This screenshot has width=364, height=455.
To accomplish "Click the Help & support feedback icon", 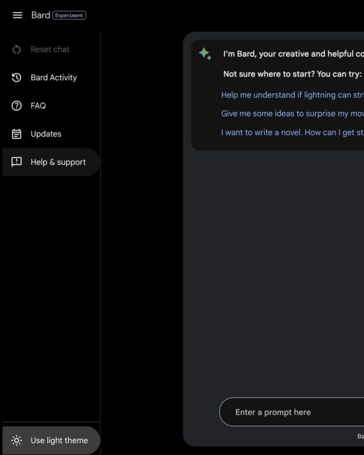I will [x=16, y=162].
